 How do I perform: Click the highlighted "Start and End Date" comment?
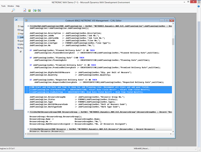[x=90, y=87]
